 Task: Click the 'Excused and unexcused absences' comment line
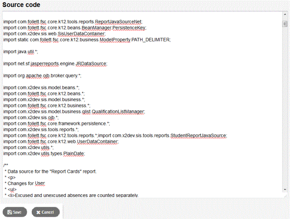tap(73, 195)
